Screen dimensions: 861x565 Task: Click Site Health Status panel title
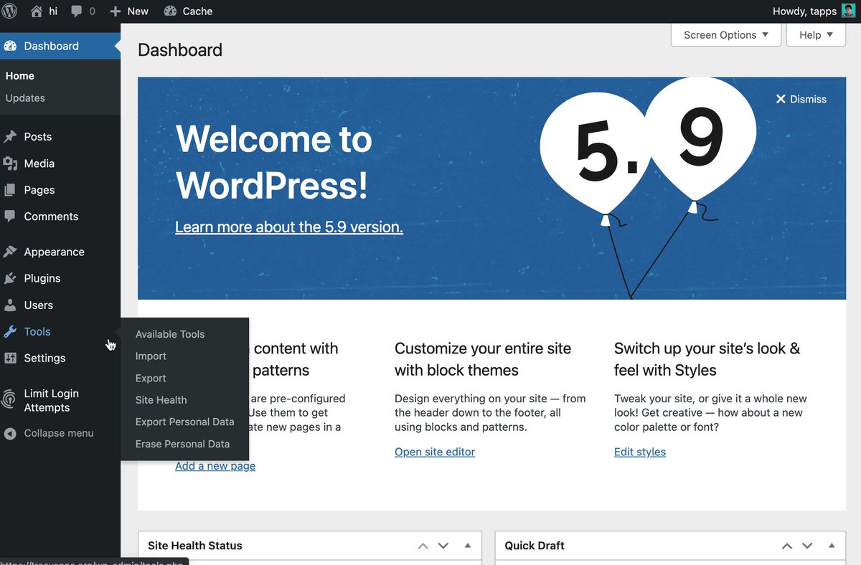point(195,546)
